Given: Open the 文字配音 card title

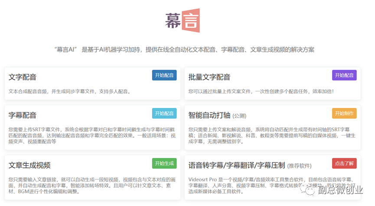Looking at the screenshot, I should tap(23, 77).
